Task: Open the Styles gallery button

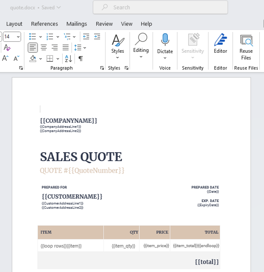Action: point(118,46)
